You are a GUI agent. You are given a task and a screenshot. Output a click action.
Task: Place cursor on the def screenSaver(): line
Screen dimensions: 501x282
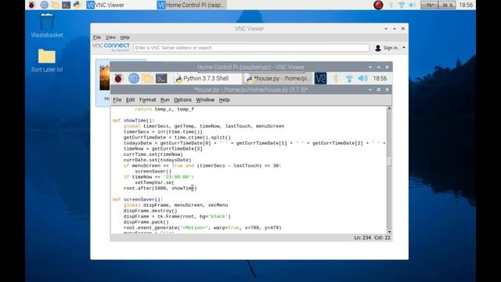point(138,200)
